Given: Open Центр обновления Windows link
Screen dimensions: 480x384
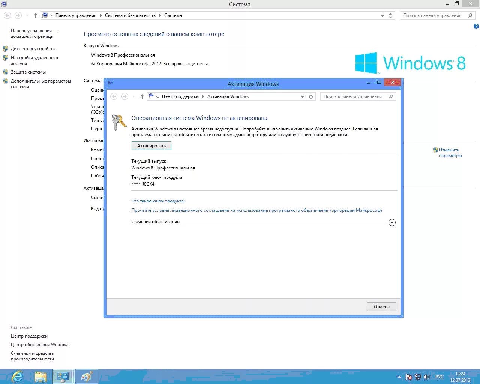Looking at the screenshot, I should click(40, 344).
